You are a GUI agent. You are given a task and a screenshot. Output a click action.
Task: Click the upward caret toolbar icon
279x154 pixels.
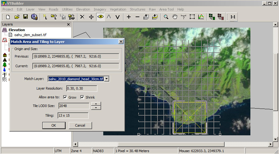tap(109, 17)
